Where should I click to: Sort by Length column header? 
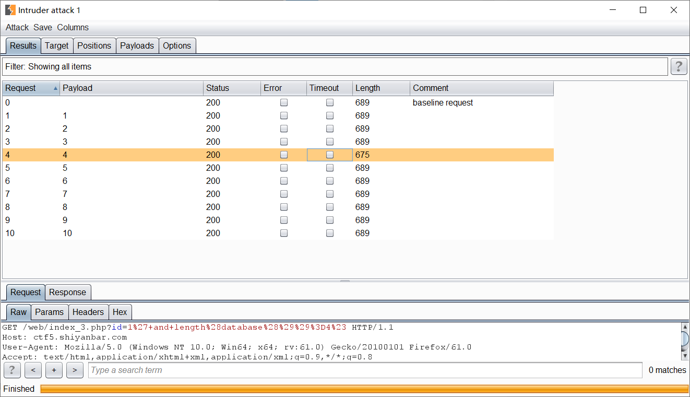[382, 88]
